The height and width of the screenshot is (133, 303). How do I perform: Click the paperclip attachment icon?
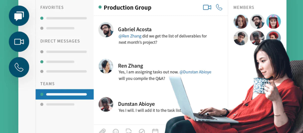tap(102, 131)
